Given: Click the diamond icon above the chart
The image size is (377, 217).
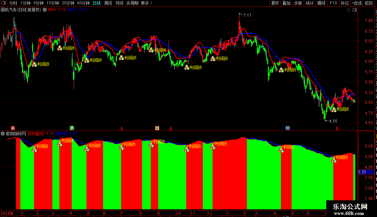Looking at the screenshot, I should point(348,10).
